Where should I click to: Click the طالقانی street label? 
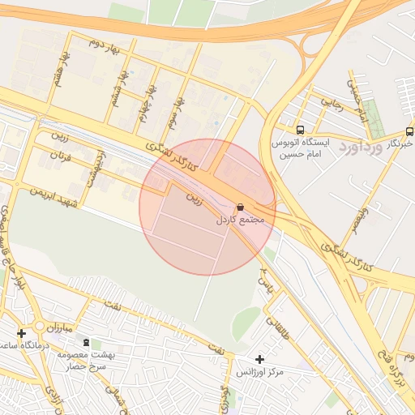(x=277, y=328)
